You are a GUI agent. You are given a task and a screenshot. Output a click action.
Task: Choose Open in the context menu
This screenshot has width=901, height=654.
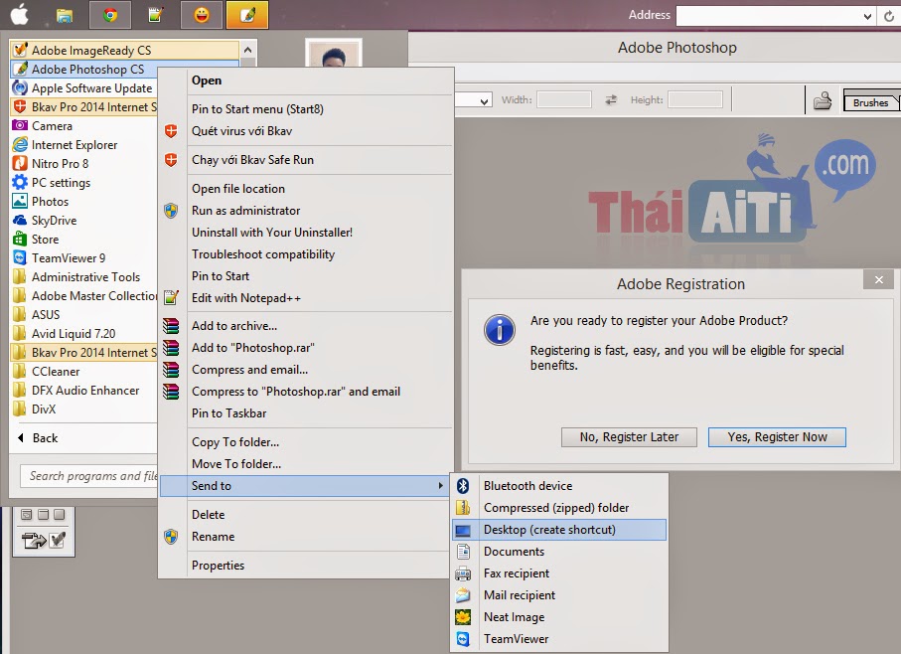[305, 81]
